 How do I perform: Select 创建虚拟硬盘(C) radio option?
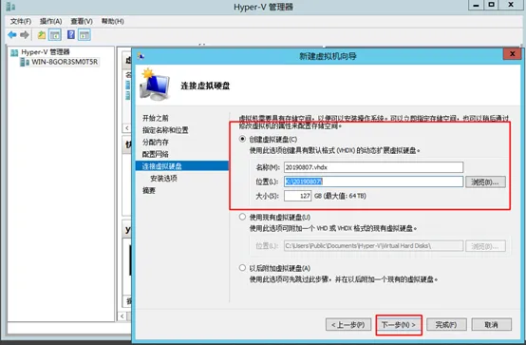coord(242,139)
